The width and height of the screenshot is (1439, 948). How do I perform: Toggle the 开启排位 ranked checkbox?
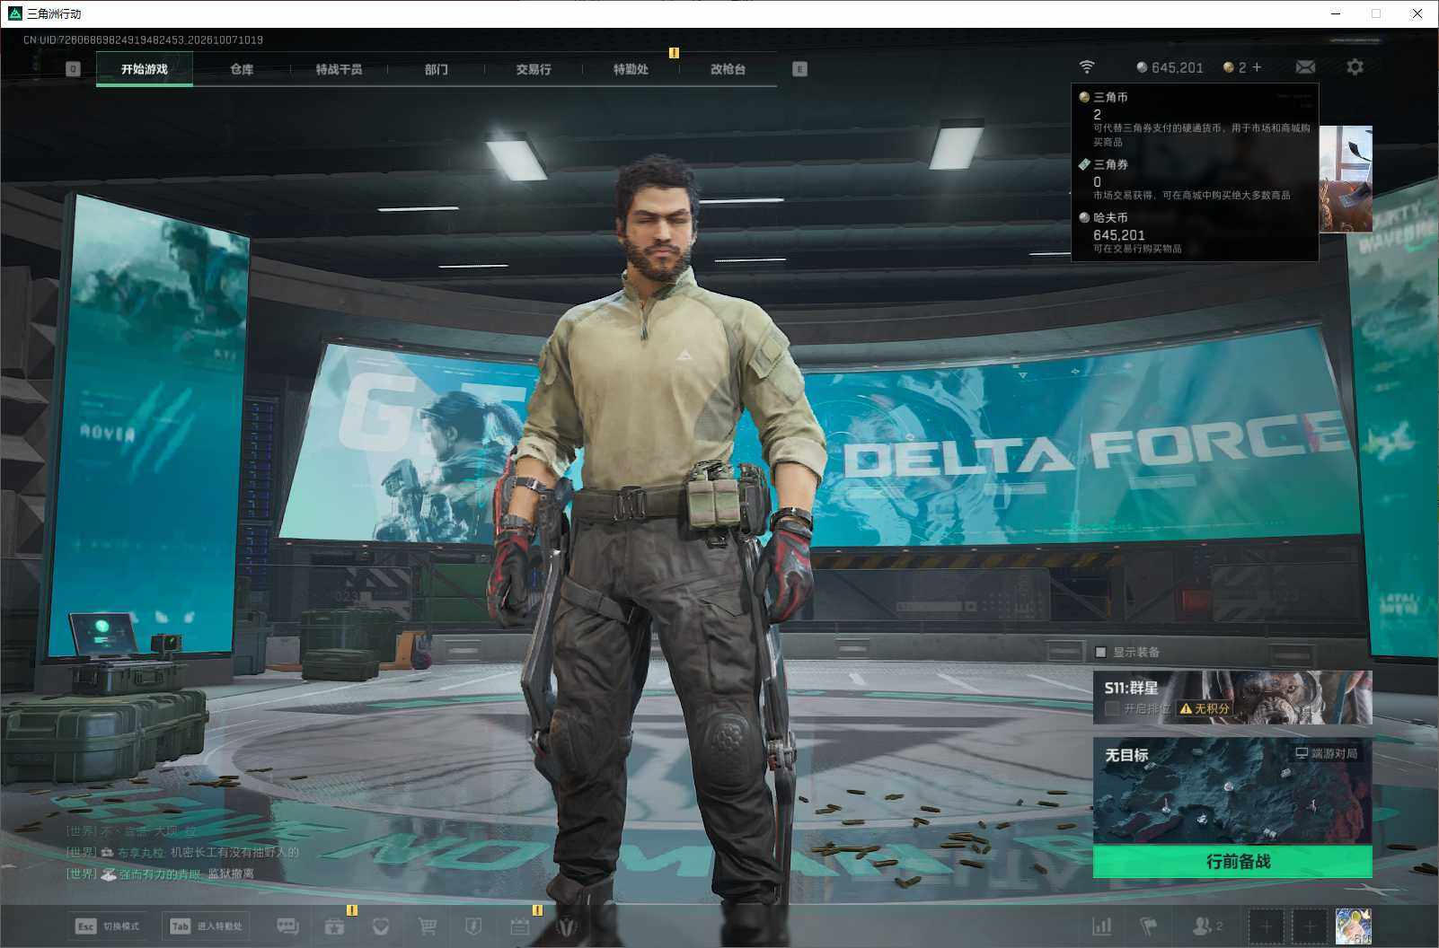coord(1112,708)
